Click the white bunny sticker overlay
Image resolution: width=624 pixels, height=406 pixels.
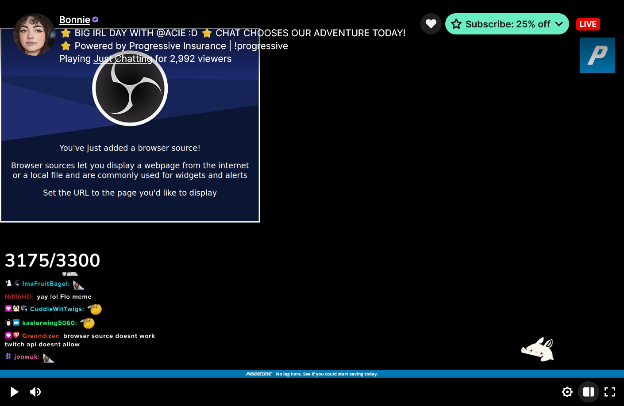(x=538, y=349)
